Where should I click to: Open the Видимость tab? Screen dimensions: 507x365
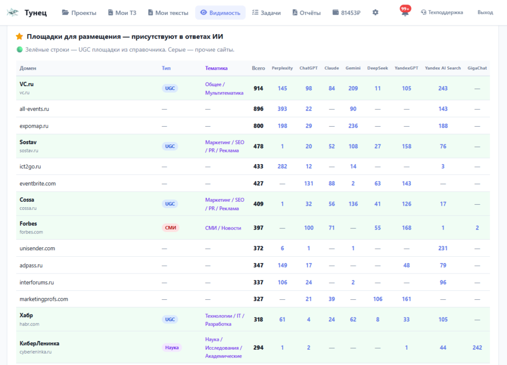(x=220, y=12)
